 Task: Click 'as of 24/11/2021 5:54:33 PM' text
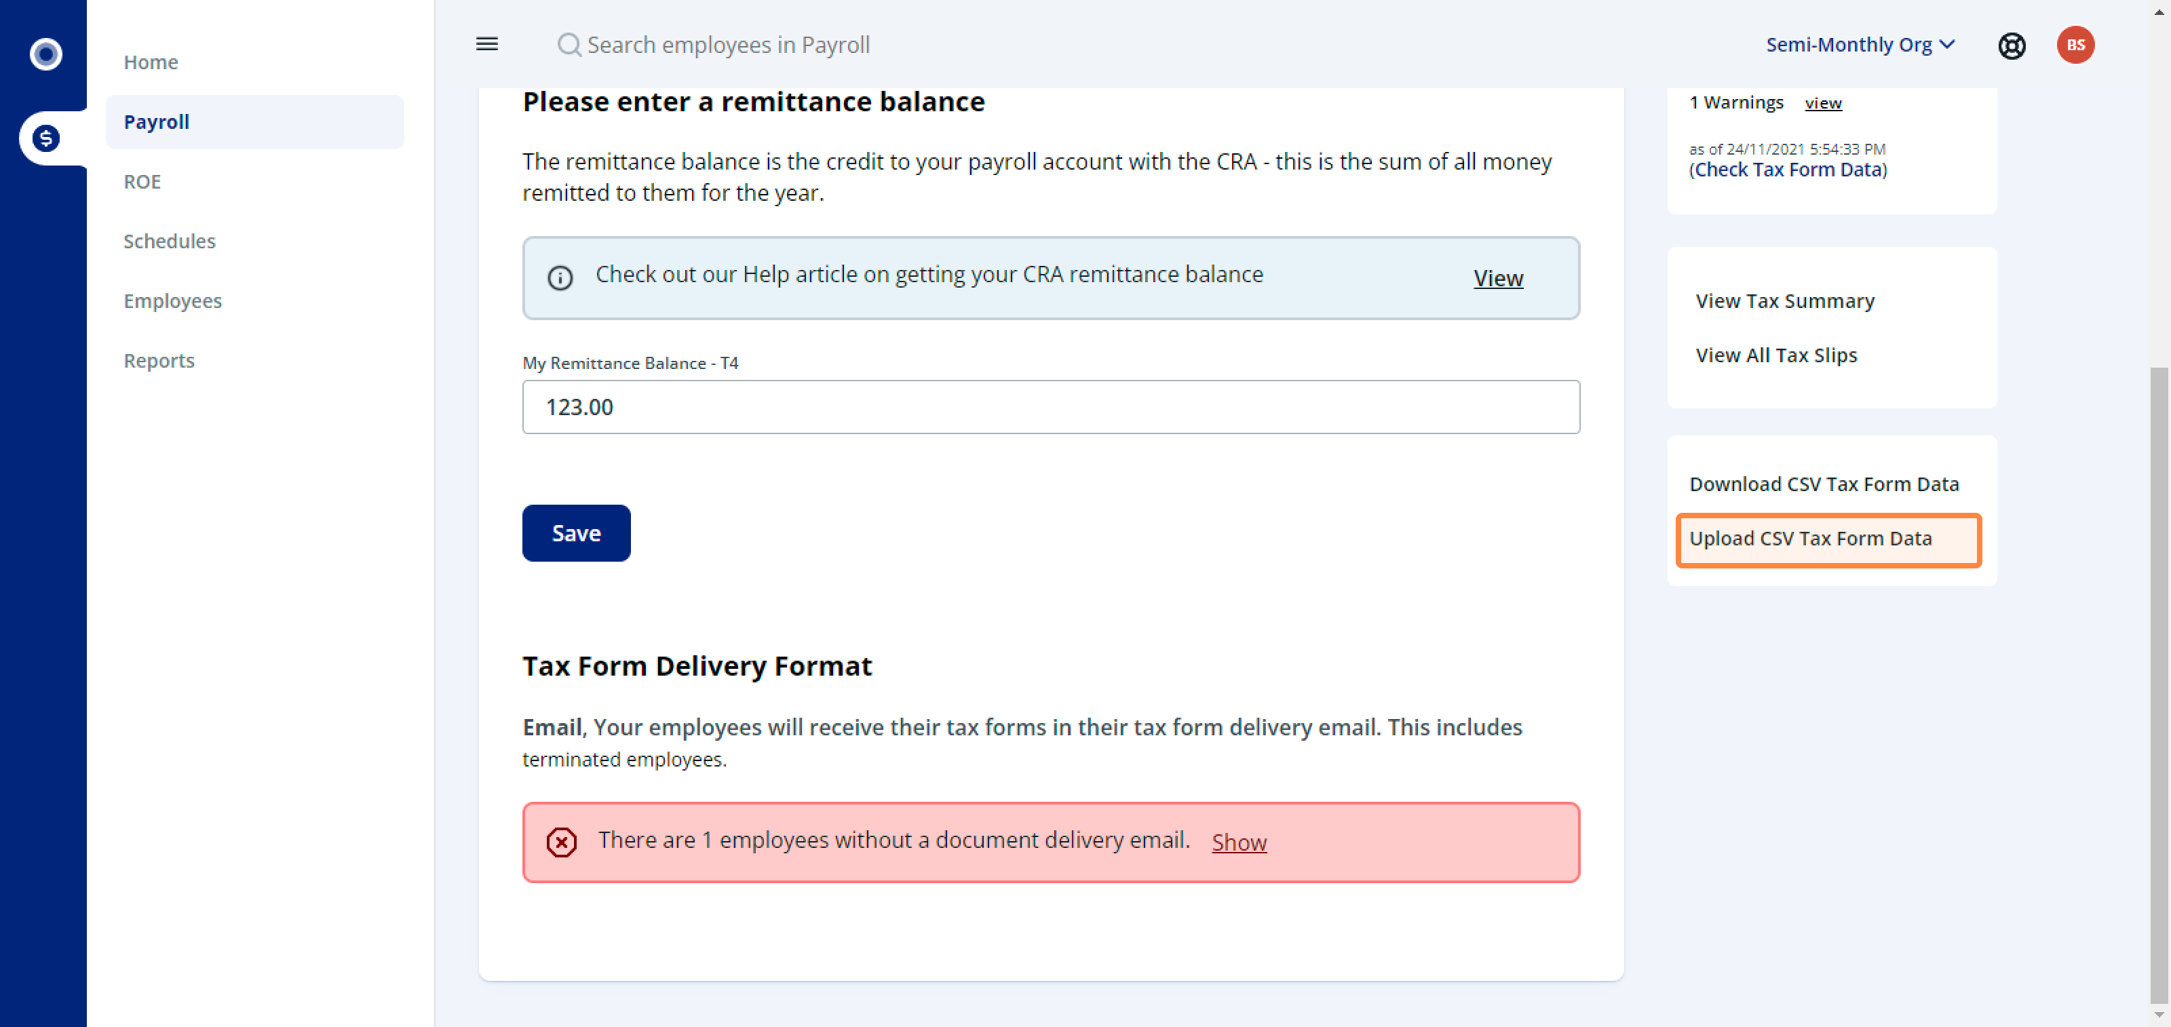1787,149
